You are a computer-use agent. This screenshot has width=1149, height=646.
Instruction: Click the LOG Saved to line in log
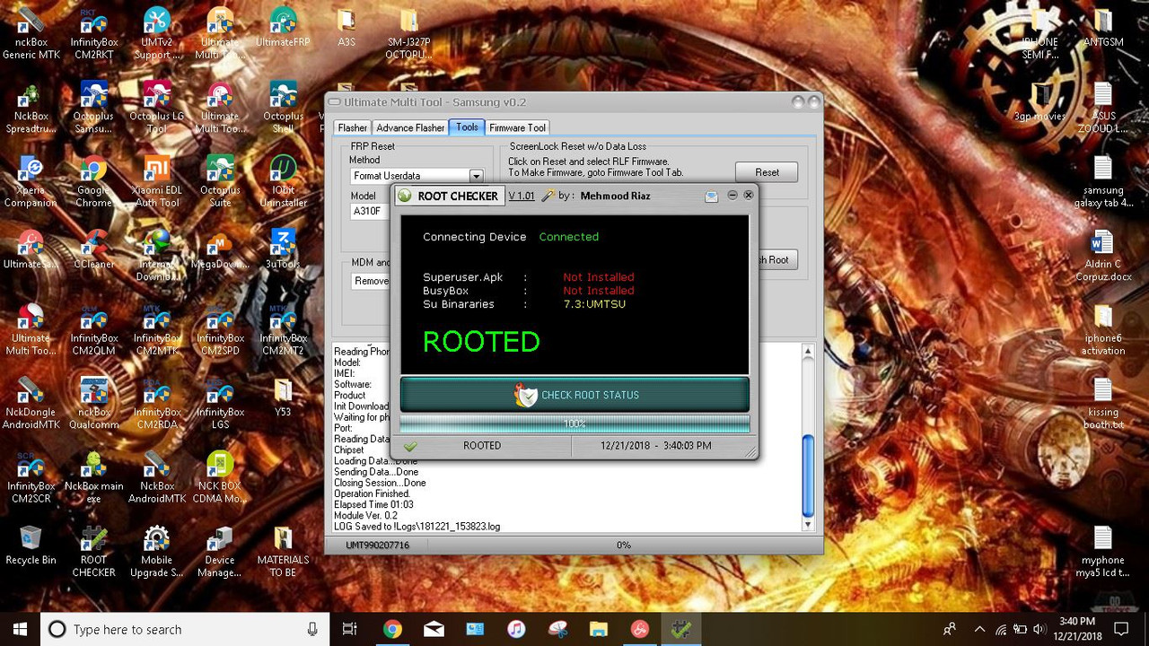pyautogui.click(x=417, y=526)
